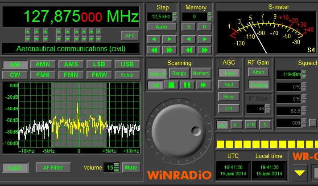This screenshot has width=318, height=186.
Task: Click the Local time display
Action: 269,170
